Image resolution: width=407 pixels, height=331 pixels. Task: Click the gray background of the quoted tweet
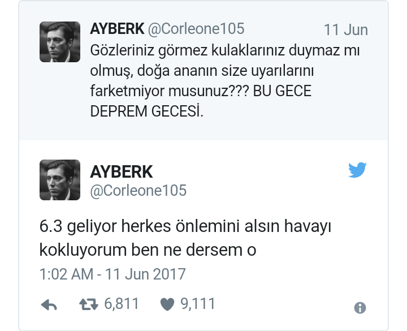tap(203, 130)
